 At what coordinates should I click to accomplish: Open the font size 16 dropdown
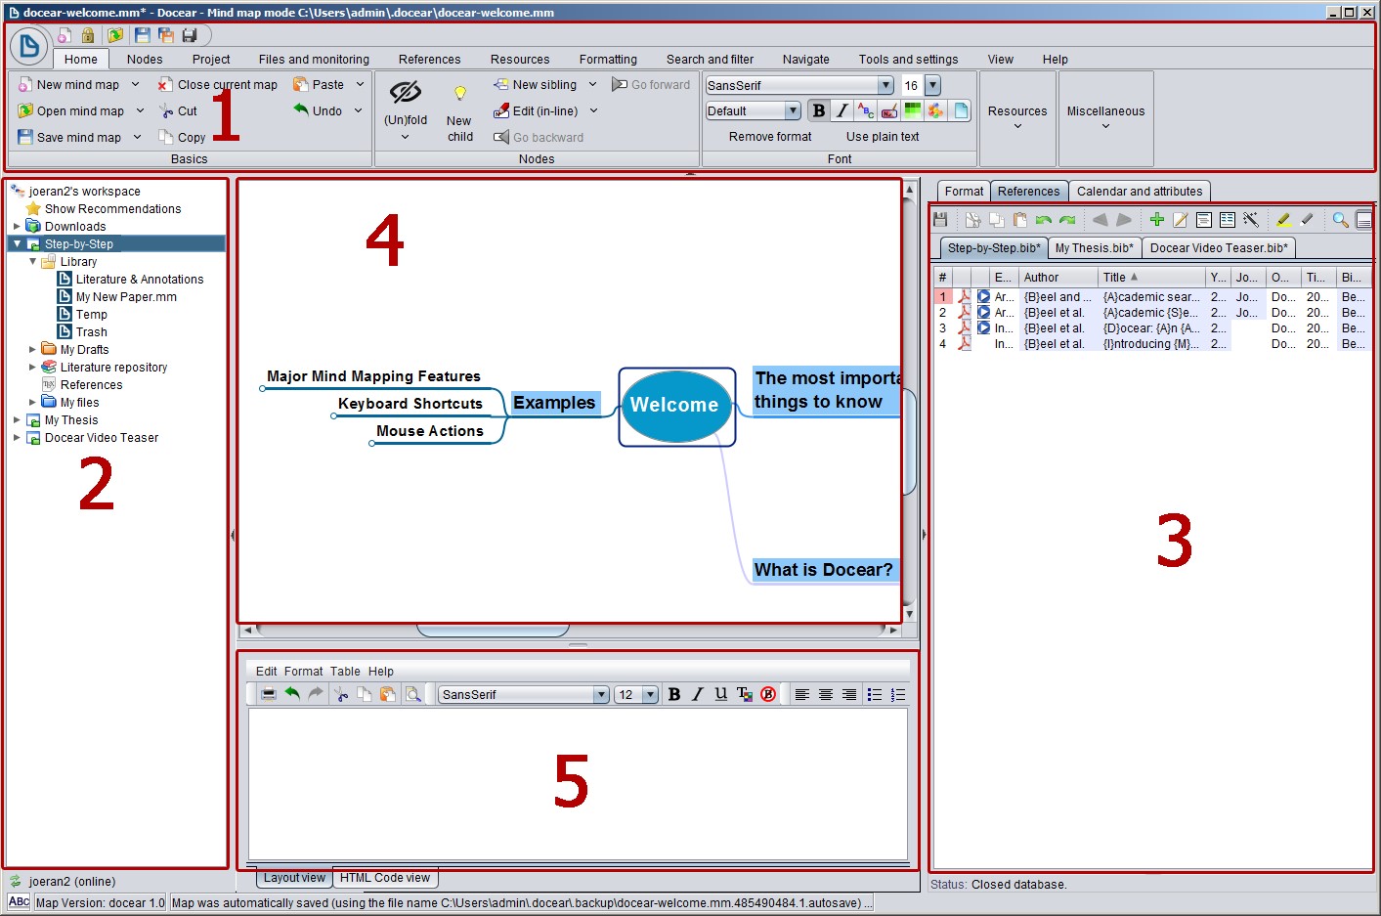932,85
